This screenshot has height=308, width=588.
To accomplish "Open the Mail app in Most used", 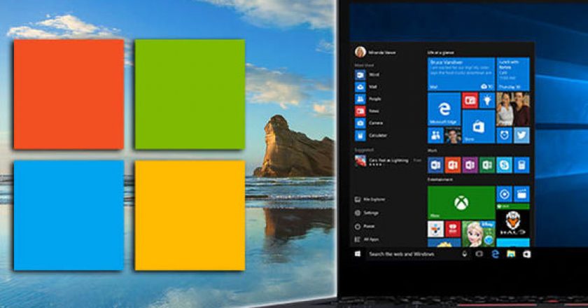I will [366, 87].
